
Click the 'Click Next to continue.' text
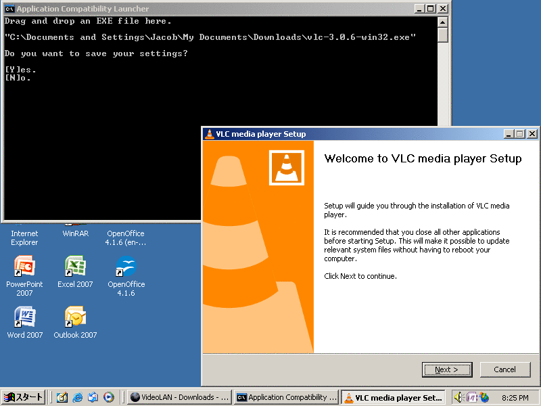pos(360,276)
